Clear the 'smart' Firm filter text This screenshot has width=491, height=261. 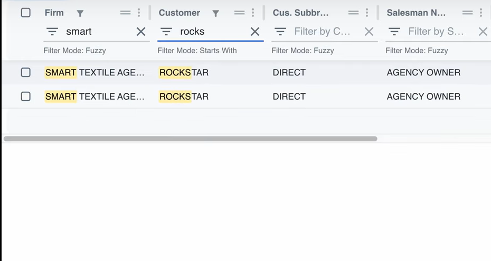coord(141,32)
